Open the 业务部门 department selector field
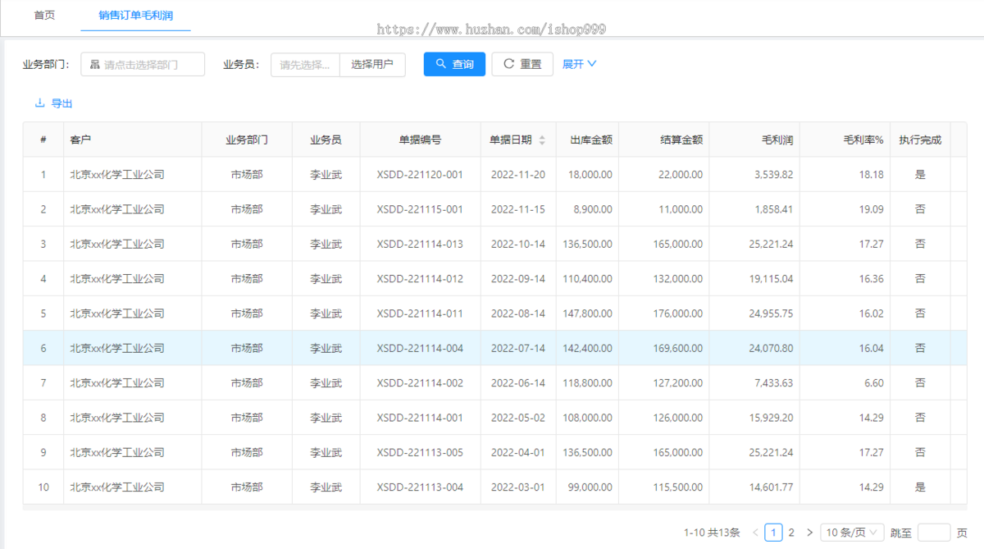Viewport: 984px width, 549px height. (143, 64)
